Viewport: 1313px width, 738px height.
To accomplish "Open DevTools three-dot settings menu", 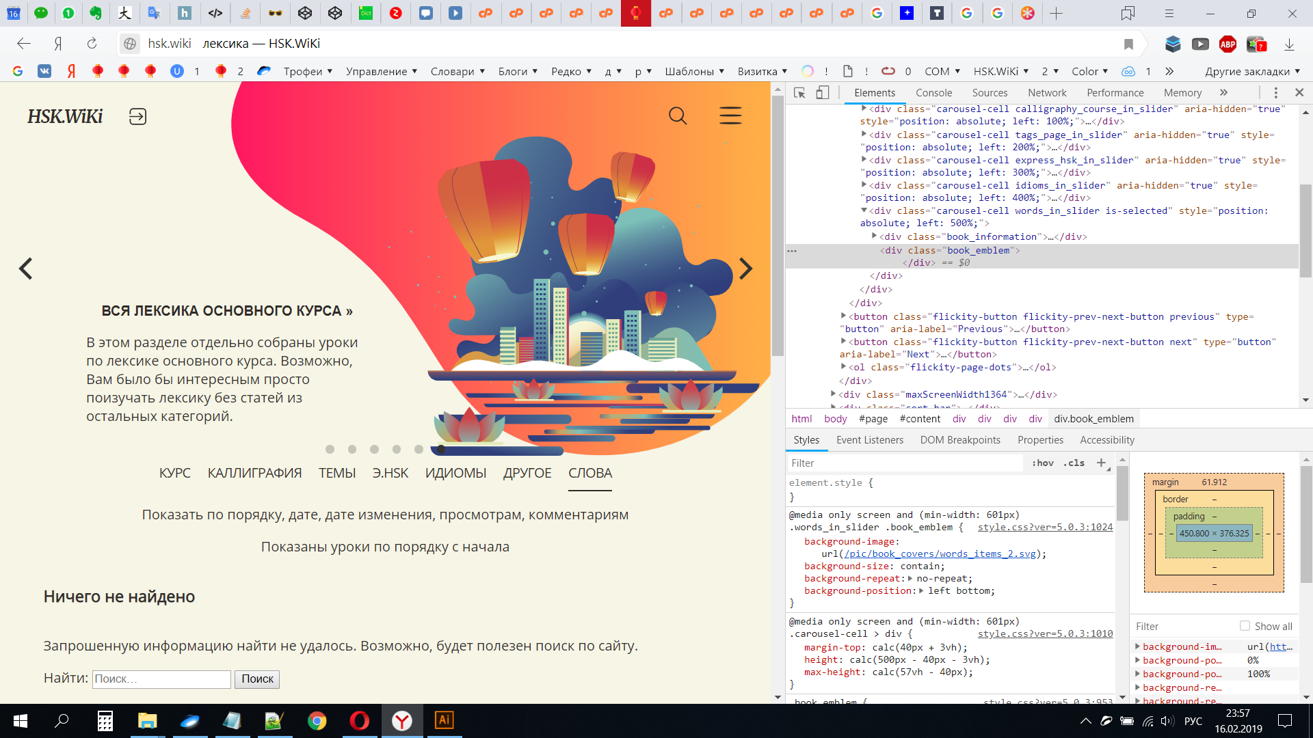I will pyautogui.click(x=1275, y=93).
